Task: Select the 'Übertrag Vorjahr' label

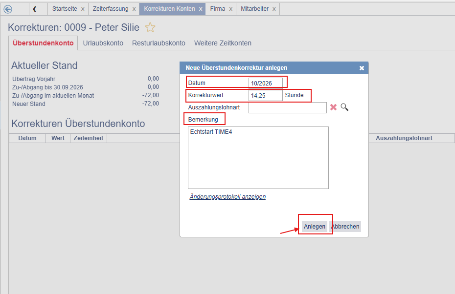Action: click(34, 79)
